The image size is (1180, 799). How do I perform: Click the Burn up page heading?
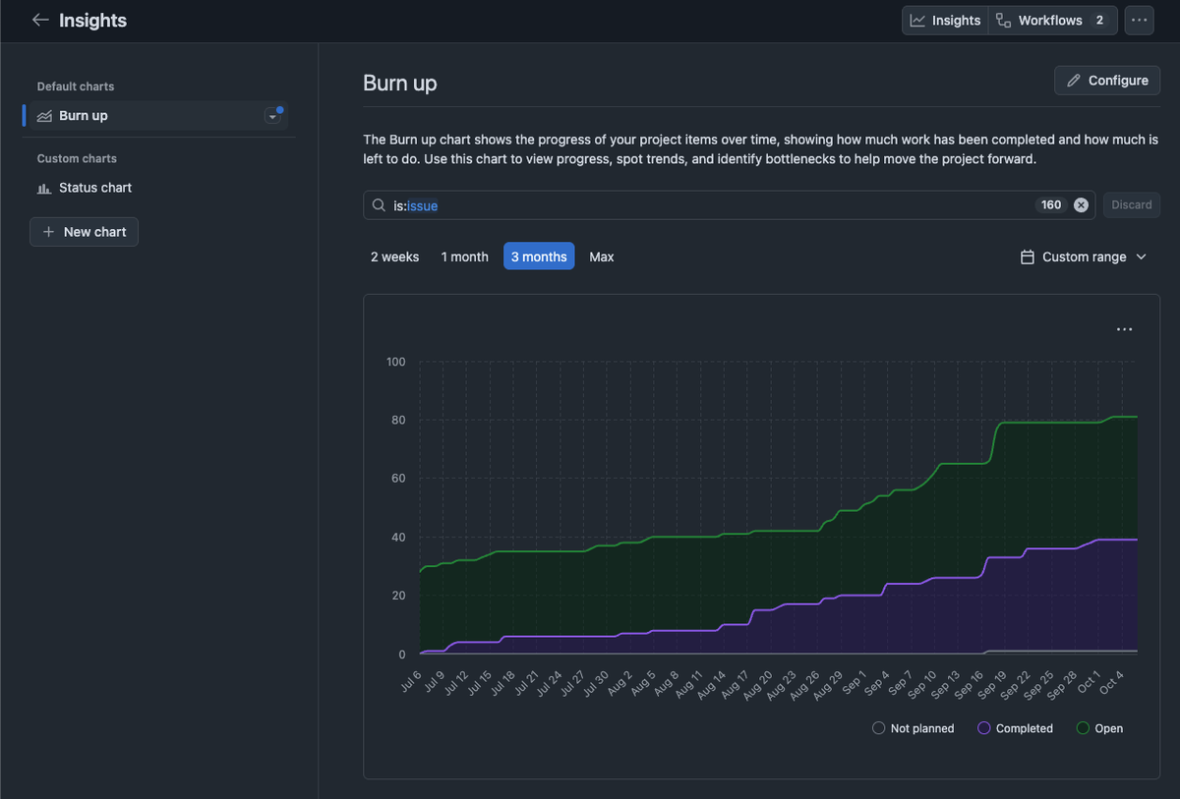(x=400, y=84)
